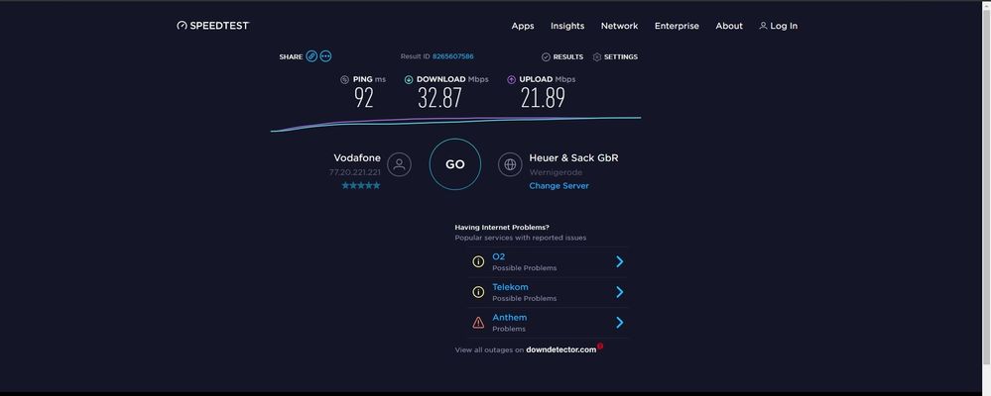Click the Telekom info warning icon

[478, 292]
